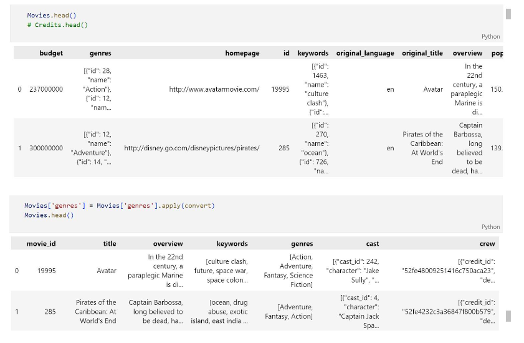Click the Python language label of second cell
This screenshot has height=343, width=524.
(x=490, y=227)
